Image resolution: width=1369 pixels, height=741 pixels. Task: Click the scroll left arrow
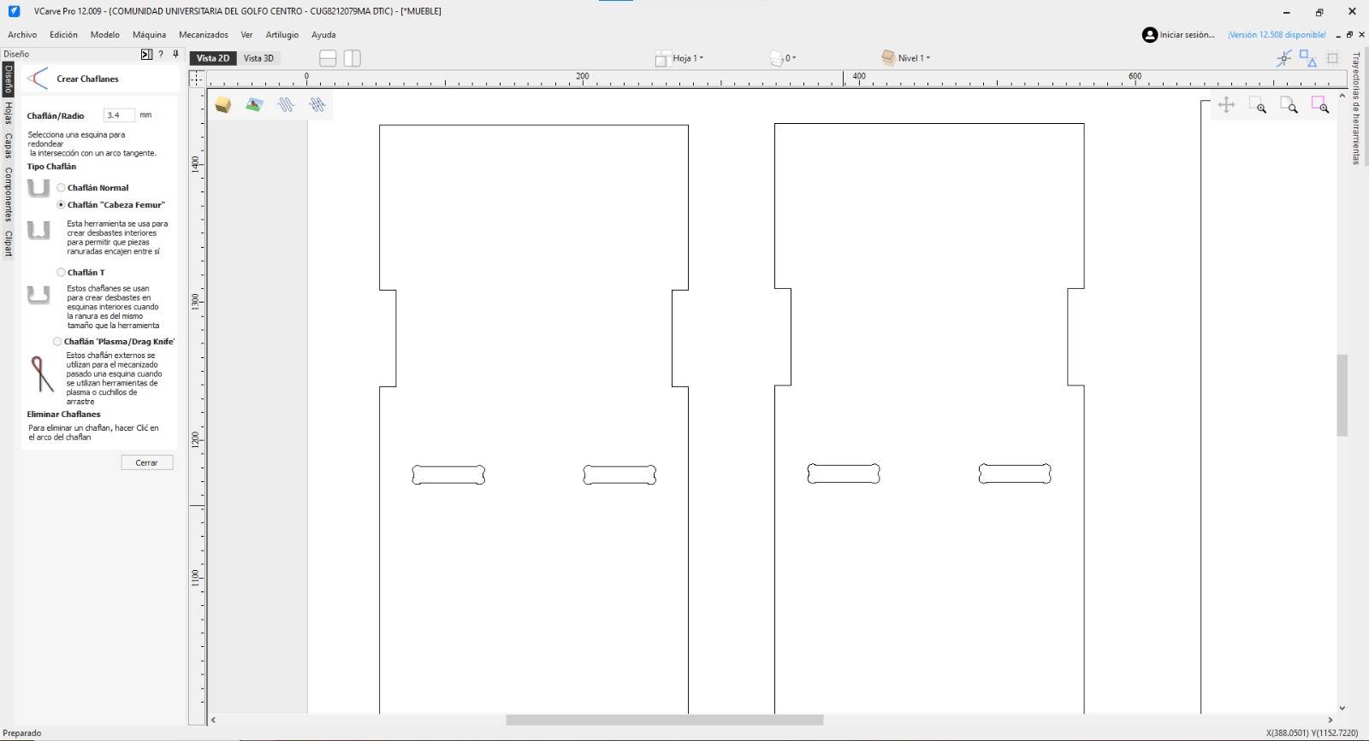click(213, 720)
